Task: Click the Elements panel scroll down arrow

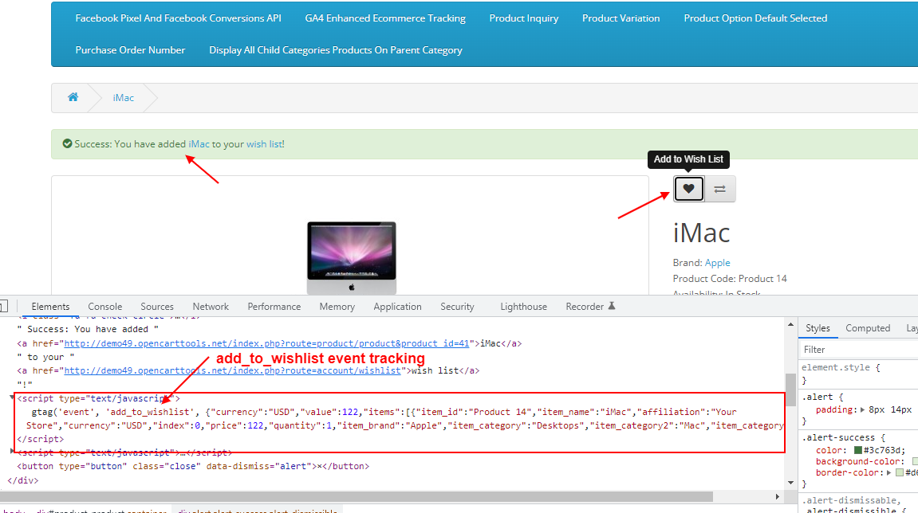Action: tap(790, 483)
